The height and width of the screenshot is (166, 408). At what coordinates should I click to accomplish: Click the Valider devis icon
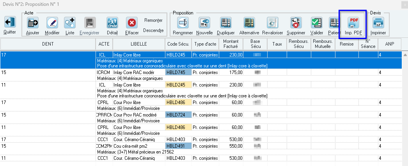click(x=317, y=23)
